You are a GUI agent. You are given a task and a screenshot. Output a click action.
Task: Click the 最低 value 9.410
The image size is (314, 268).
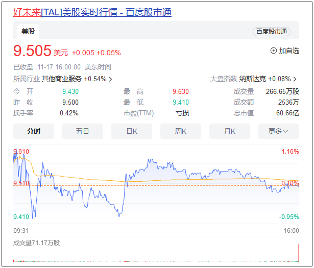[x=181, y=102]
